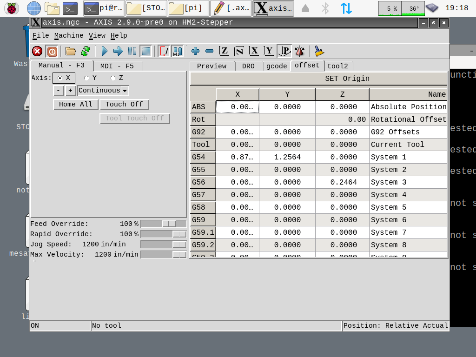This screenshot has height=357, width=476.
Task: Click the Bluetooth tray icon
Action: pyautogui.click(x=325, y=8)
